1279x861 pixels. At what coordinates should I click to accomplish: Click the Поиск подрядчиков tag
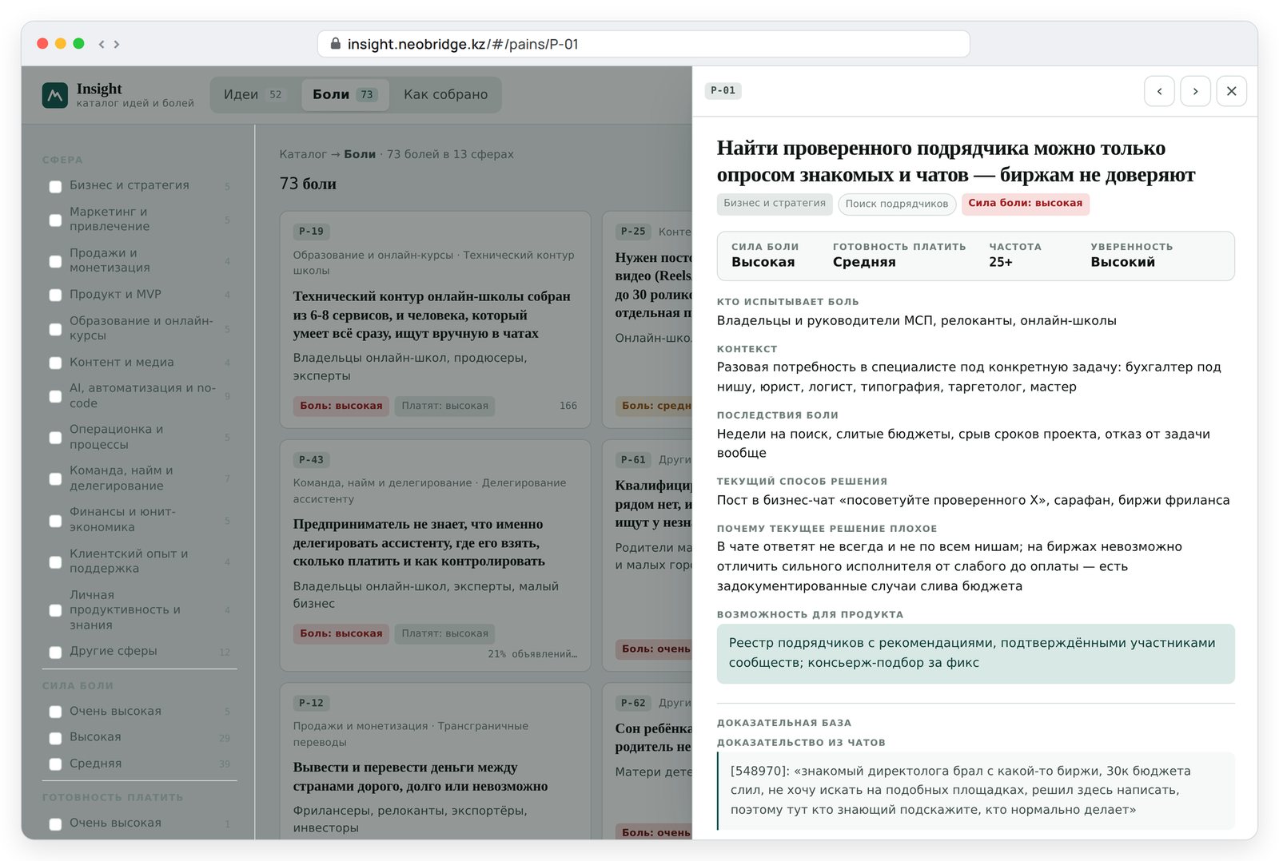click(897, 204)
